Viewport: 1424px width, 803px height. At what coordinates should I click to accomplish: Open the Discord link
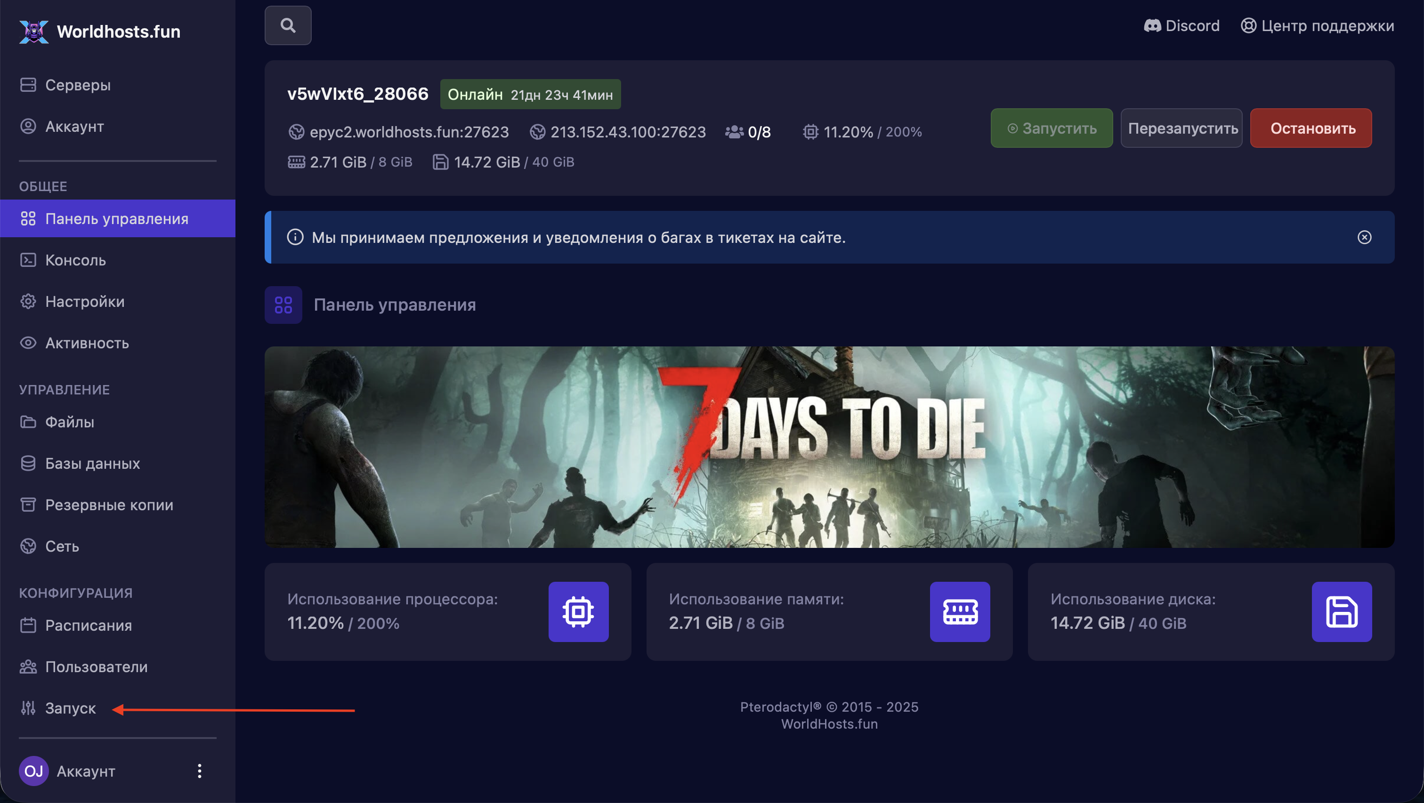[x=1181, y=26]
